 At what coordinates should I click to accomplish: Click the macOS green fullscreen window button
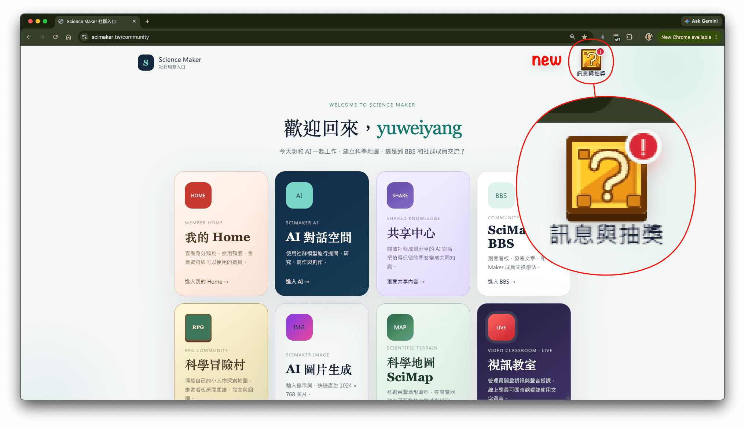click(x=45, y=21)
